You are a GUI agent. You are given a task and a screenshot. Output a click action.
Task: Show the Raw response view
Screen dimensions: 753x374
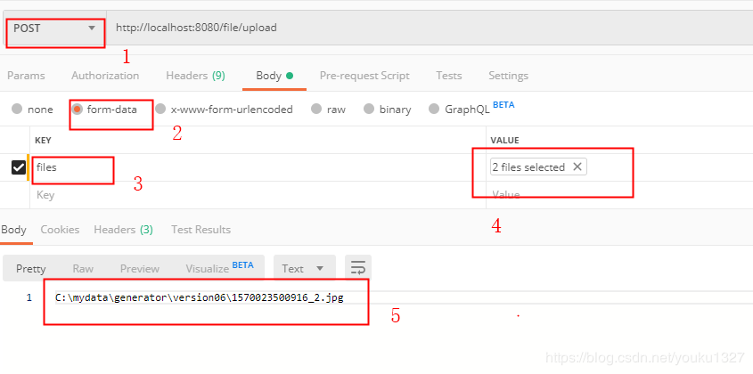[x=83, y=268]
